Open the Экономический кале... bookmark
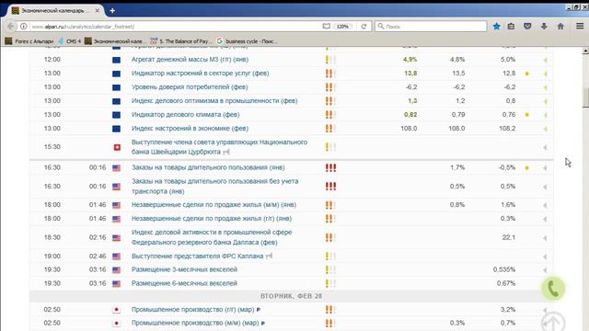Image resolution: width=589 pixels, height=331 pixels. click(115, 40)
